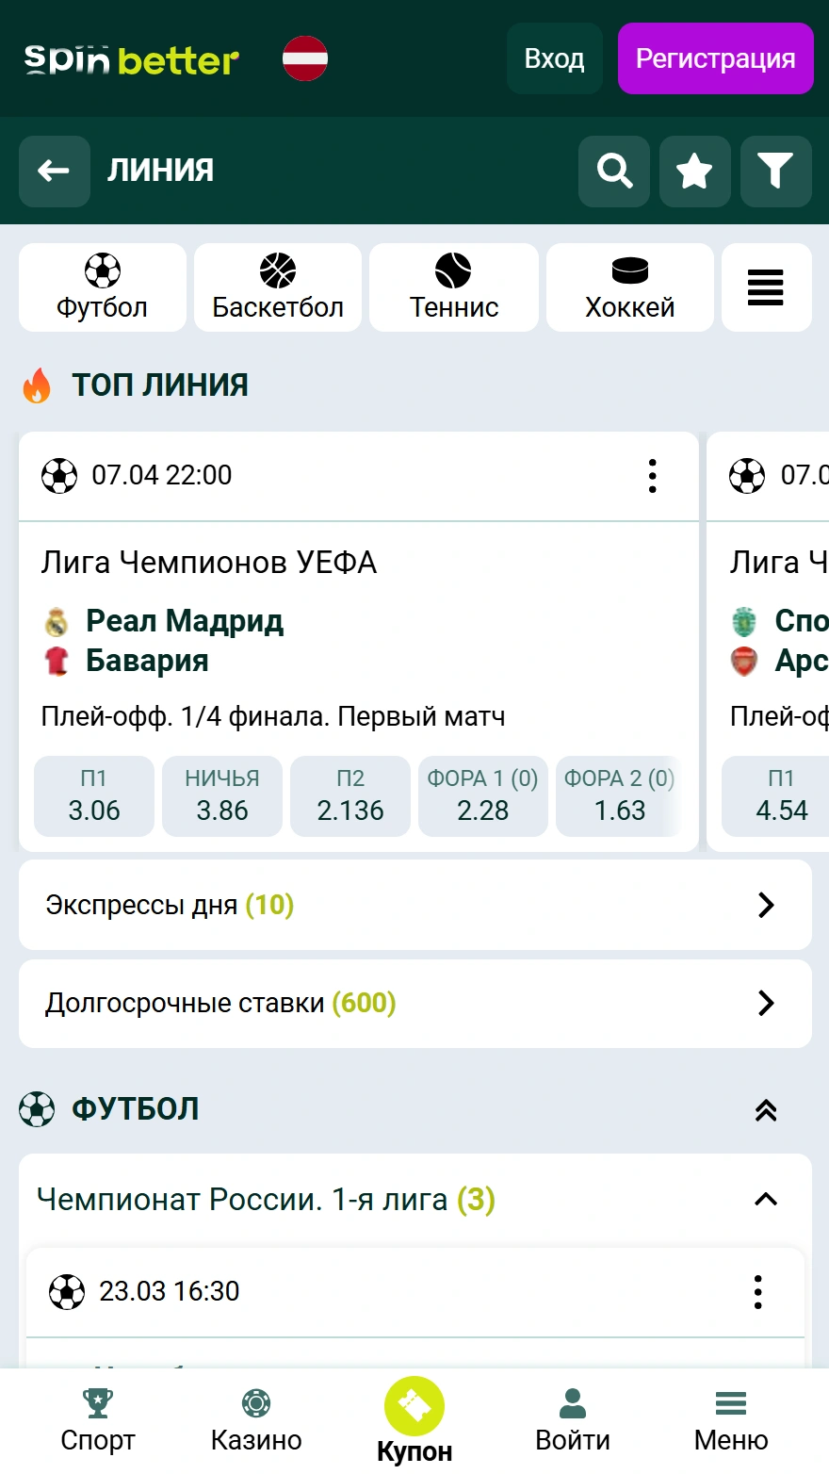Image resolution: width=829 pixels, height=1474 pixels.
Task: Pick the НИЧЬЯ odds 3.86
Action: click(x=222, y=796)
